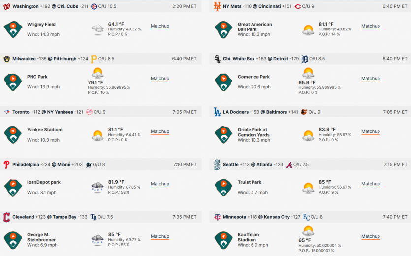Open Matchup link for Seattle at Atlanta
Screen dimensions: 411x256
(370, 184)
